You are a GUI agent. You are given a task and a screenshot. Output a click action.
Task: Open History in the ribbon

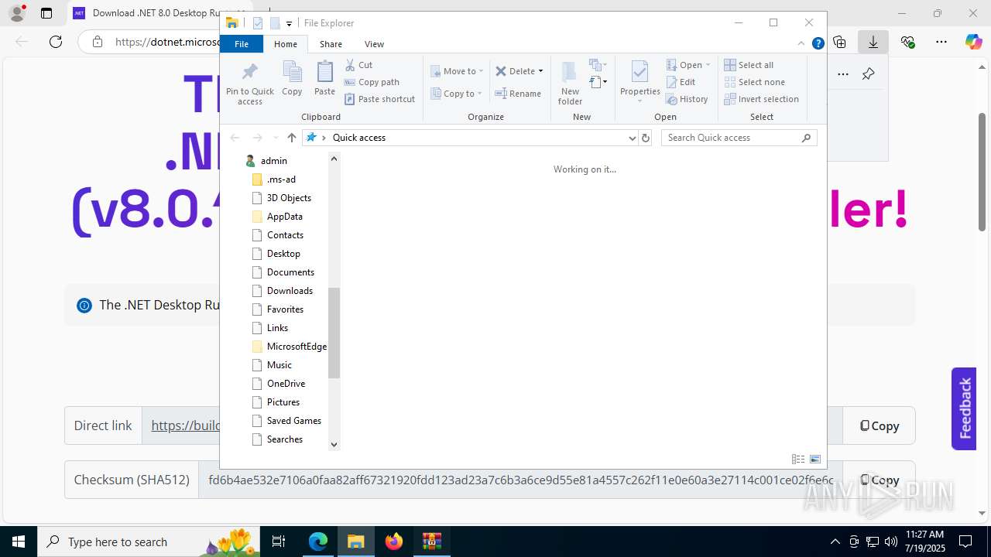(x=687, y=99)
